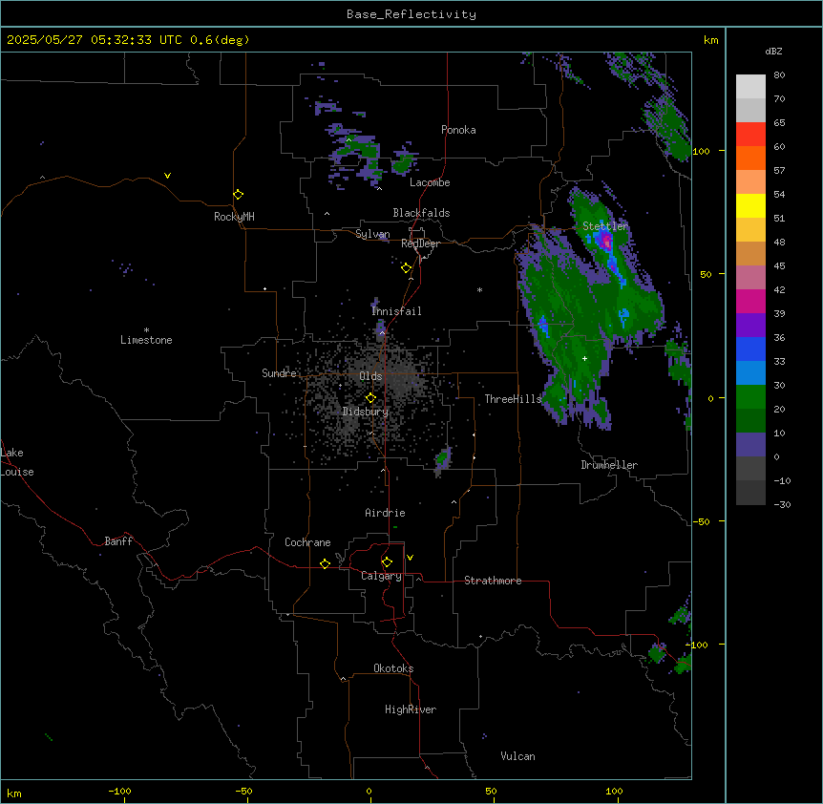Click the dBZ legend heading
The height and width of the screenshot is (804, 823).
(773, 51)
